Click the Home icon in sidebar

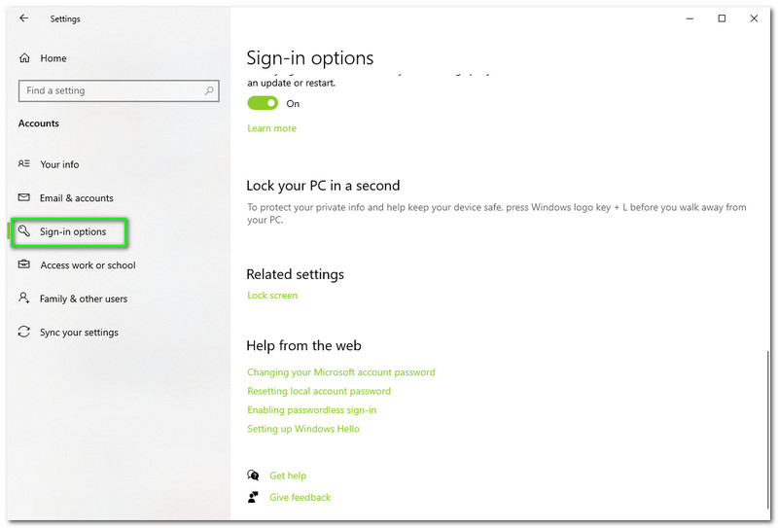pyautogui.click(x=25, y=58)
